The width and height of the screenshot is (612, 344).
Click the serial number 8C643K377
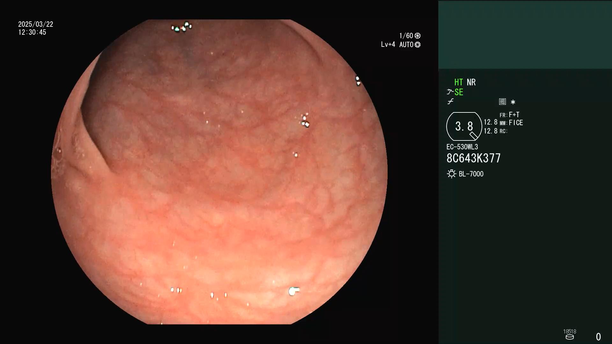point(474,158)
